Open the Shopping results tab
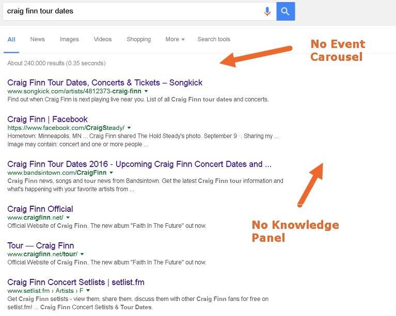The width and height of the screenshot is (396, 316). click(138, 39)
